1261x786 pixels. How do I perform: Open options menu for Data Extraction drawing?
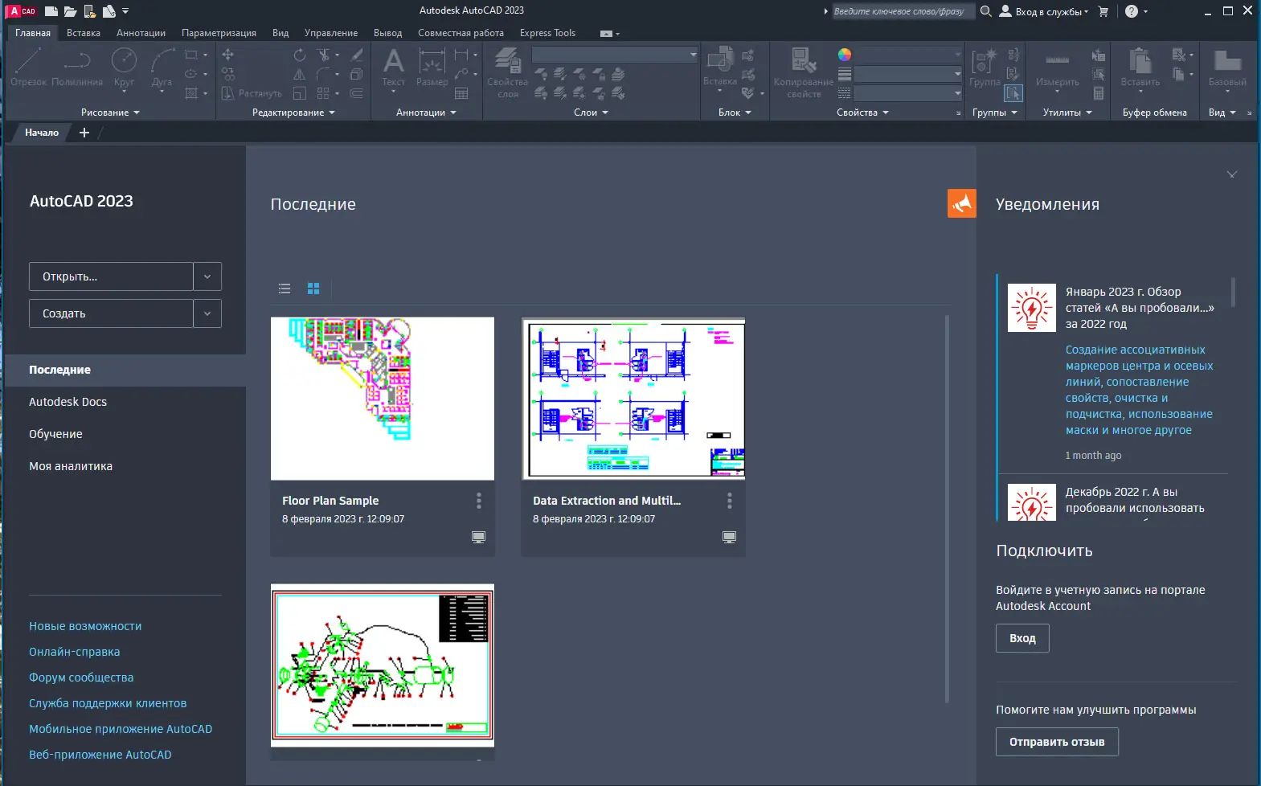point(730,501)
